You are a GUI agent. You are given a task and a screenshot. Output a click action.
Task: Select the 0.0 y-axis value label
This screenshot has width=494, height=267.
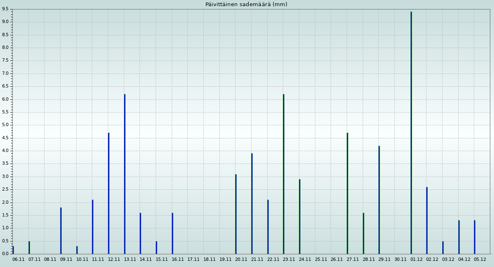[5, 254]
